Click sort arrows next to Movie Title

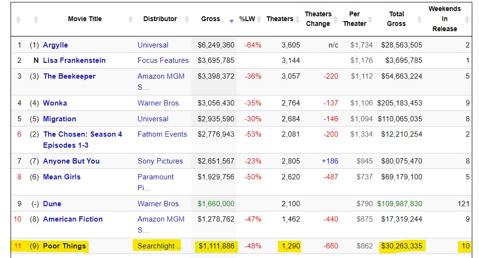point(131,19)
